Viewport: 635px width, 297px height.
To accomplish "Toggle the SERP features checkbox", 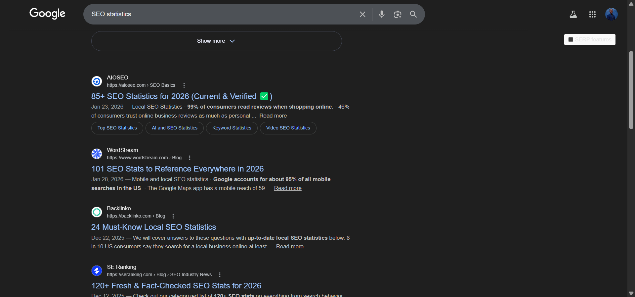I will (571, 39).
